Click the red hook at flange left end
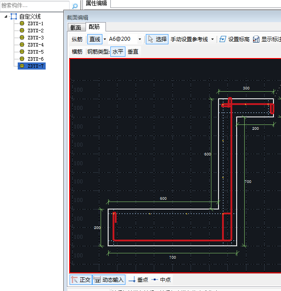 [115, 217]
